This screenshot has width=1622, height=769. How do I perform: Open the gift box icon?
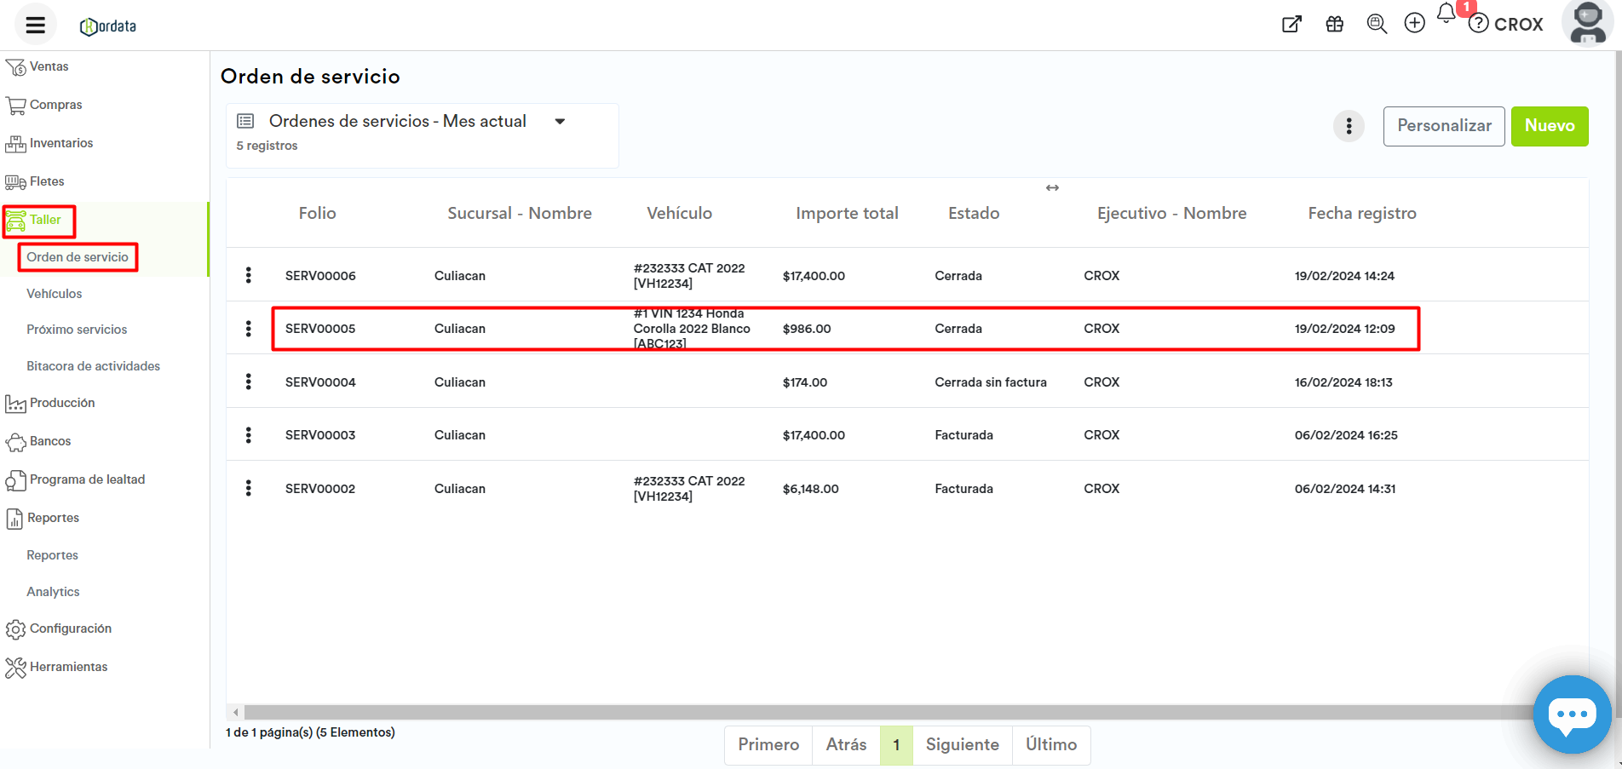[x=1334, y=24]
